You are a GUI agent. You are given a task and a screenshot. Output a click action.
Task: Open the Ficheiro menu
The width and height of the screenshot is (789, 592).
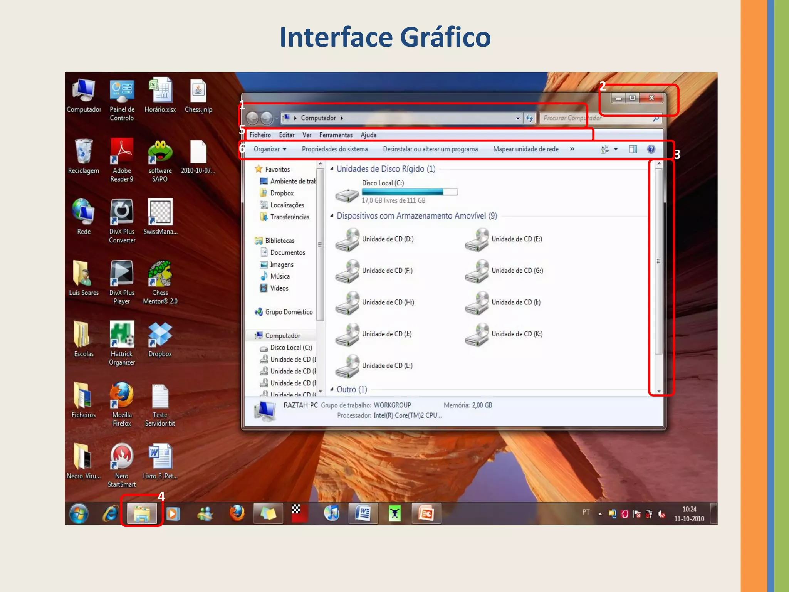260,135
